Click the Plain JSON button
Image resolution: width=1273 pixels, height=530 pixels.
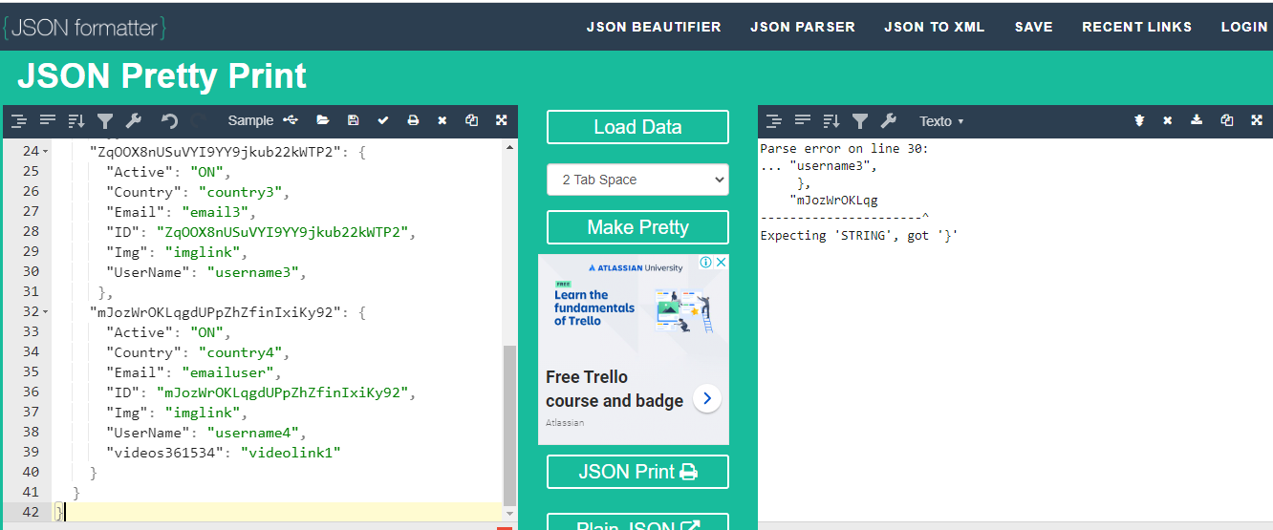click(637, 522)
